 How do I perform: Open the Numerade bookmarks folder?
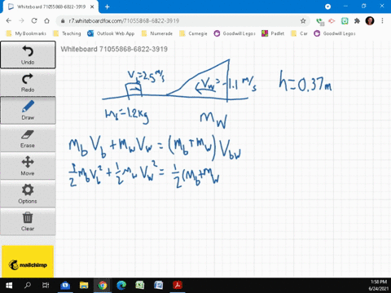[x=157, y=33]
